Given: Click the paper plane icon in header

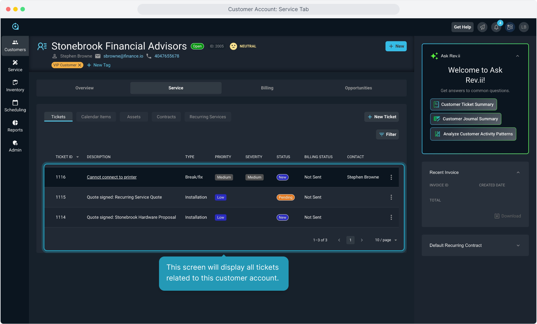Looking at the screenshot, I should click(482, 27).
